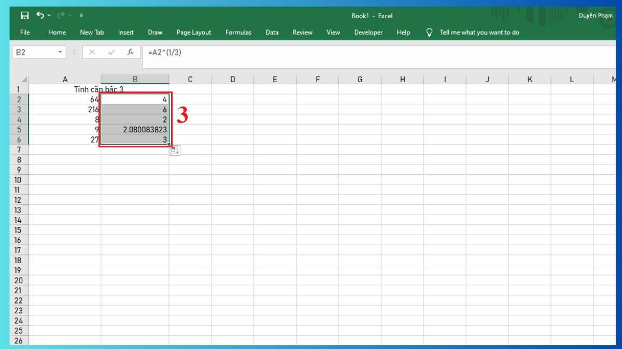Open the Draw ribbon tab
Image resolution: width=622 pixels, height=349 pixels.
point(154,32)
